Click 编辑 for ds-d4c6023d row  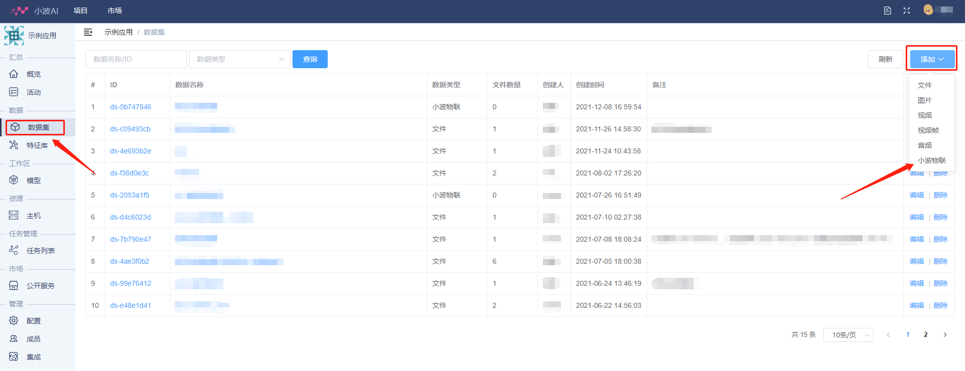click(x=917, y=217)
